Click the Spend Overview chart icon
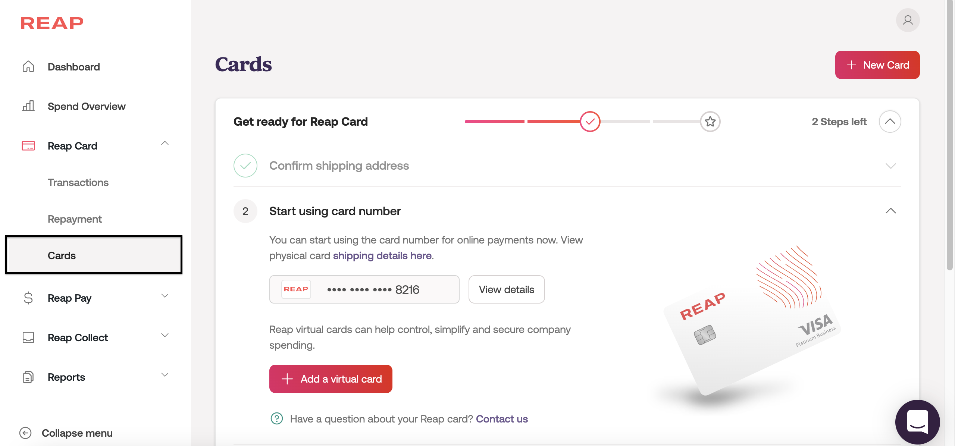 pyautogui.click(x=28, y=106)
